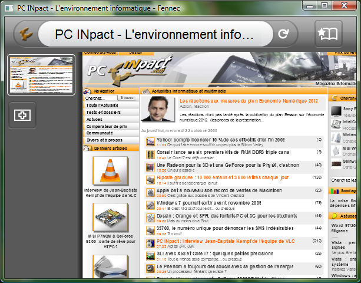Minimize the Fennec window
Viewport: 361px width, 283px height.
[x=310, y=5]
